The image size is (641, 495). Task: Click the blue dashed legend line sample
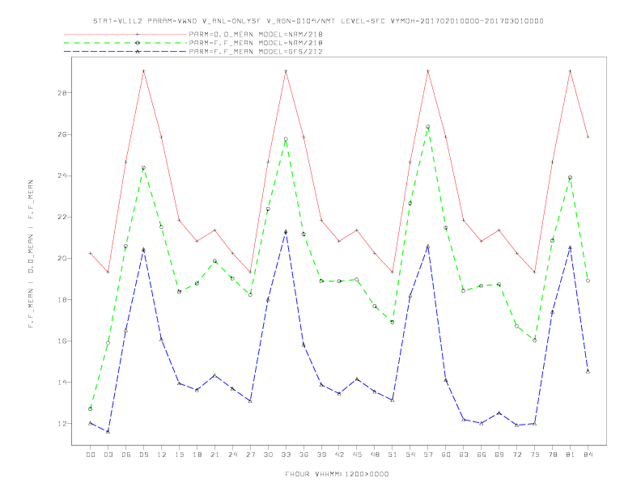pos(125,52)
